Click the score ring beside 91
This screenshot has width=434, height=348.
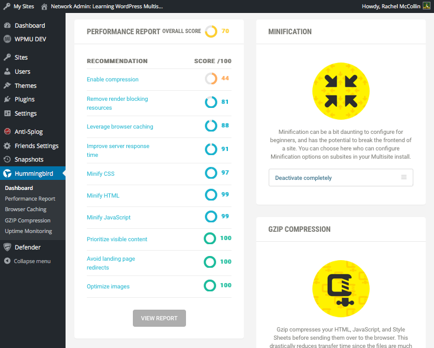click(211, 149)
